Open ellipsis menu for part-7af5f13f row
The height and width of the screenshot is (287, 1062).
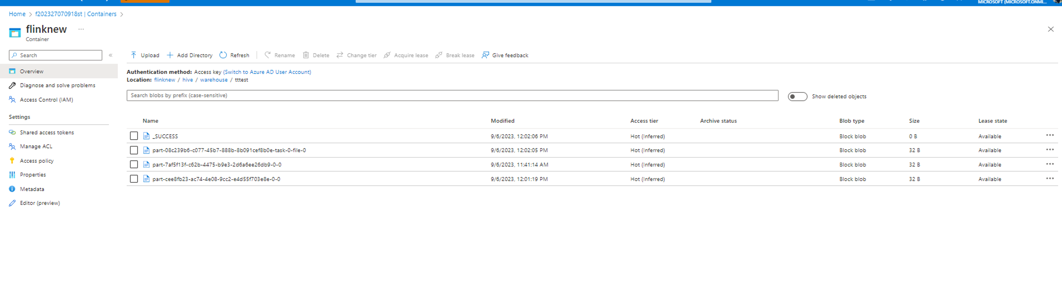coord(1050,164)
